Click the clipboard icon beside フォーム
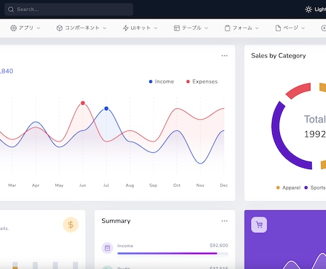Viewport: 326px width, 269px height. pyautogui.click(x=227, y=28)
